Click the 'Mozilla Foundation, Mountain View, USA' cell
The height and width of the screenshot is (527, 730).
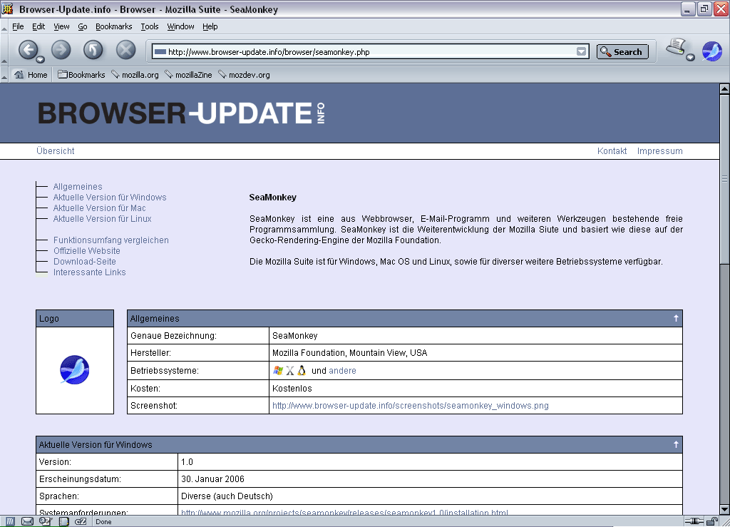(475, 353)
